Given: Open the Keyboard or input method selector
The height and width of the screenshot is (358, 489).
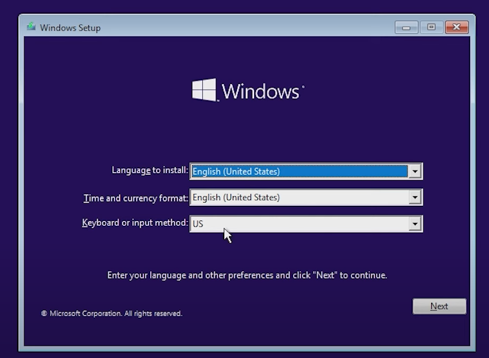Looking at the screenshot, I should coord(414,223).
